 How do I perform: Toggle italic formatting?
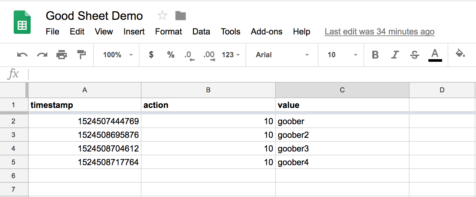pyautogui.click(x=395, y=55)
